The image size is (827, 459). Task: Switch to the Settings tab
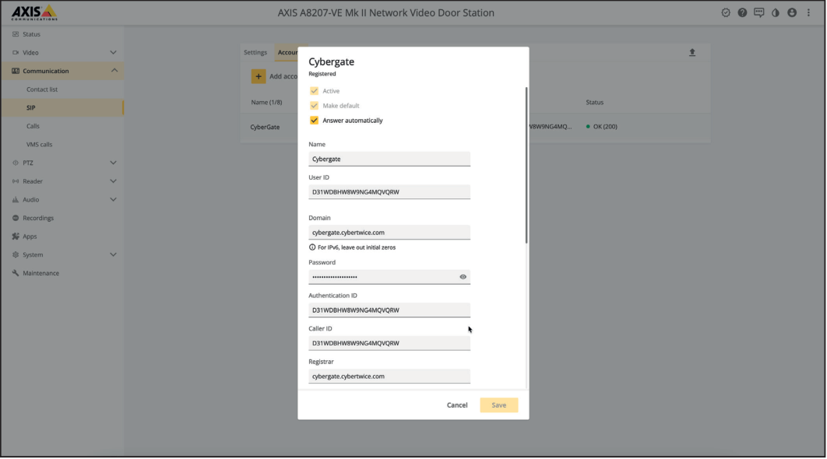[x=255, y=52]
